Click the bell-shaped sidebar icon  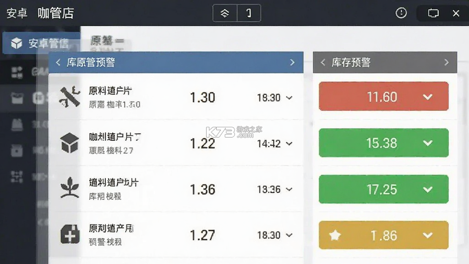[x=17, y=124]
